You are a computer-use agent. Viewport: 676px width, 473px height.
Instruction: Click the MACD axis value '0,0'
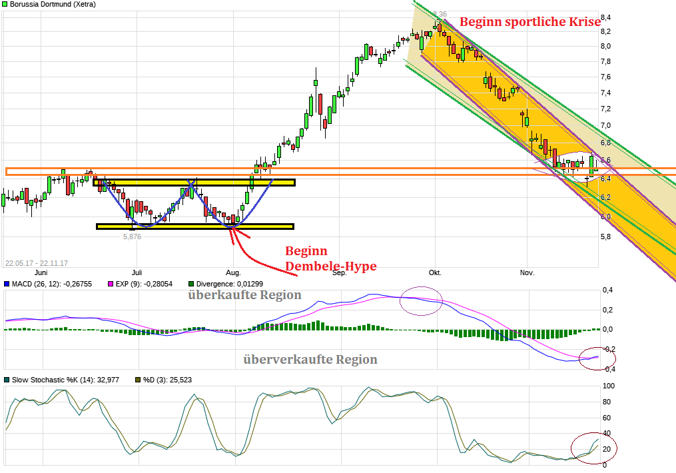click(x=607, y=329)
